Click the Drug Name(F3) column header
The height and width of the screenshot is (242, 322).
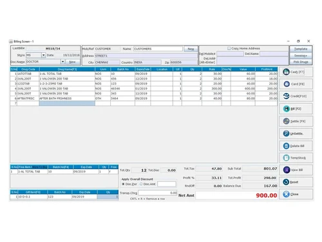pyautogui.click(x=67, y=69)
